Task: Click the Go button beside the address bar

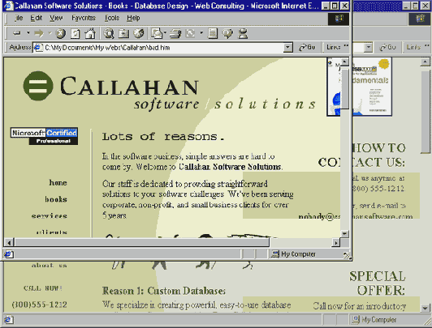Action: coord(307,48)
